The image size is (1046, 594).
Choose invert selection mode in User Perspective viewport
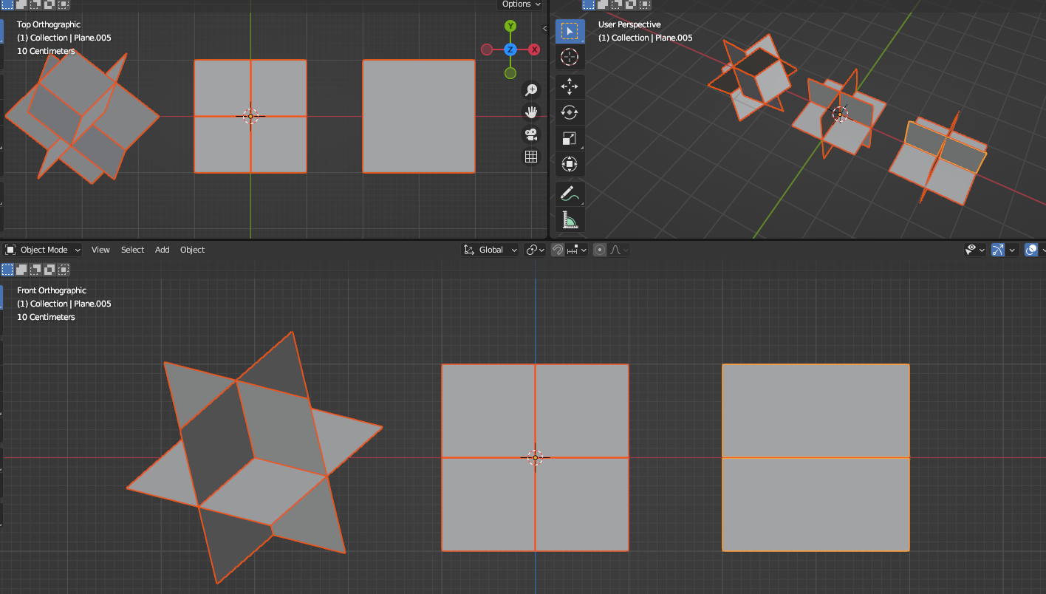point(631,4)
